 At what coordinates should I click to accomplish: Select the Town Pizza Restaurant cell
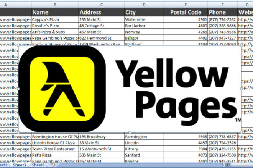click(x=55, y=149)
